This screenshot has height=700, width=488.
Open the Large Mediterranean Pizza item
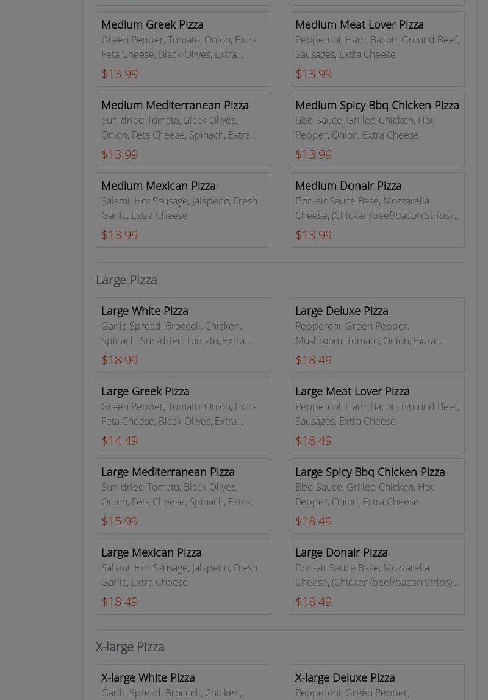(x=183, y=496)
